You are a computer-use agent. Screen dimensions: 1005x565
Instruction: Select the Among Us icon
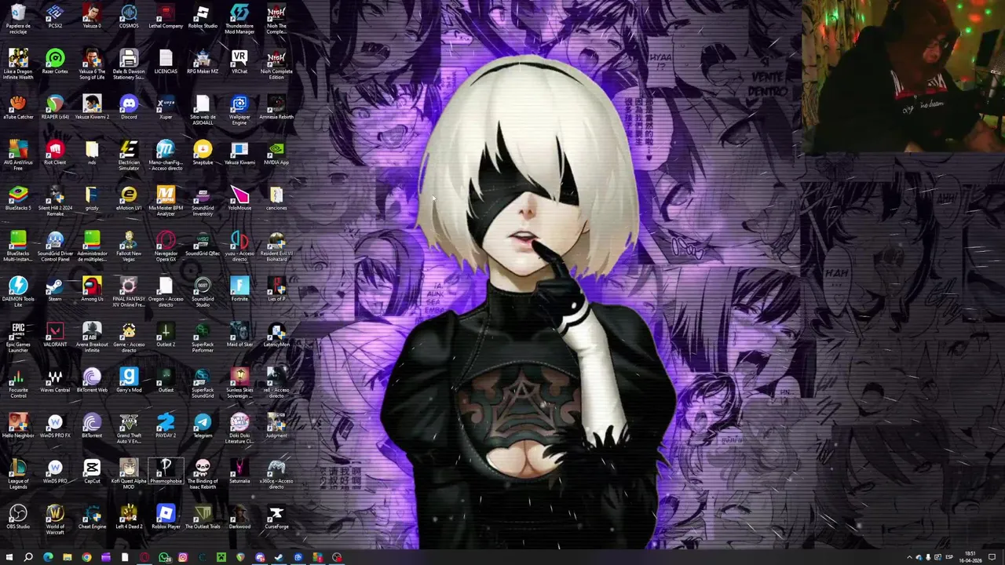[92, 290]
